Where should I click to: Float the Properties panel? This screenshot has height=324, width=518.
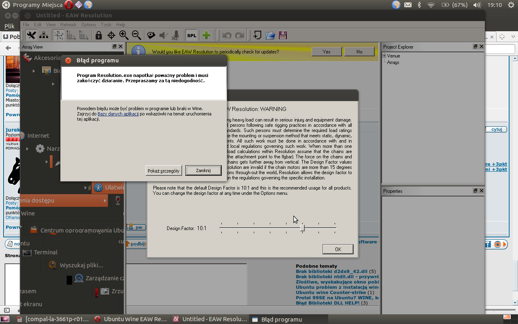[x=476, y=191]
